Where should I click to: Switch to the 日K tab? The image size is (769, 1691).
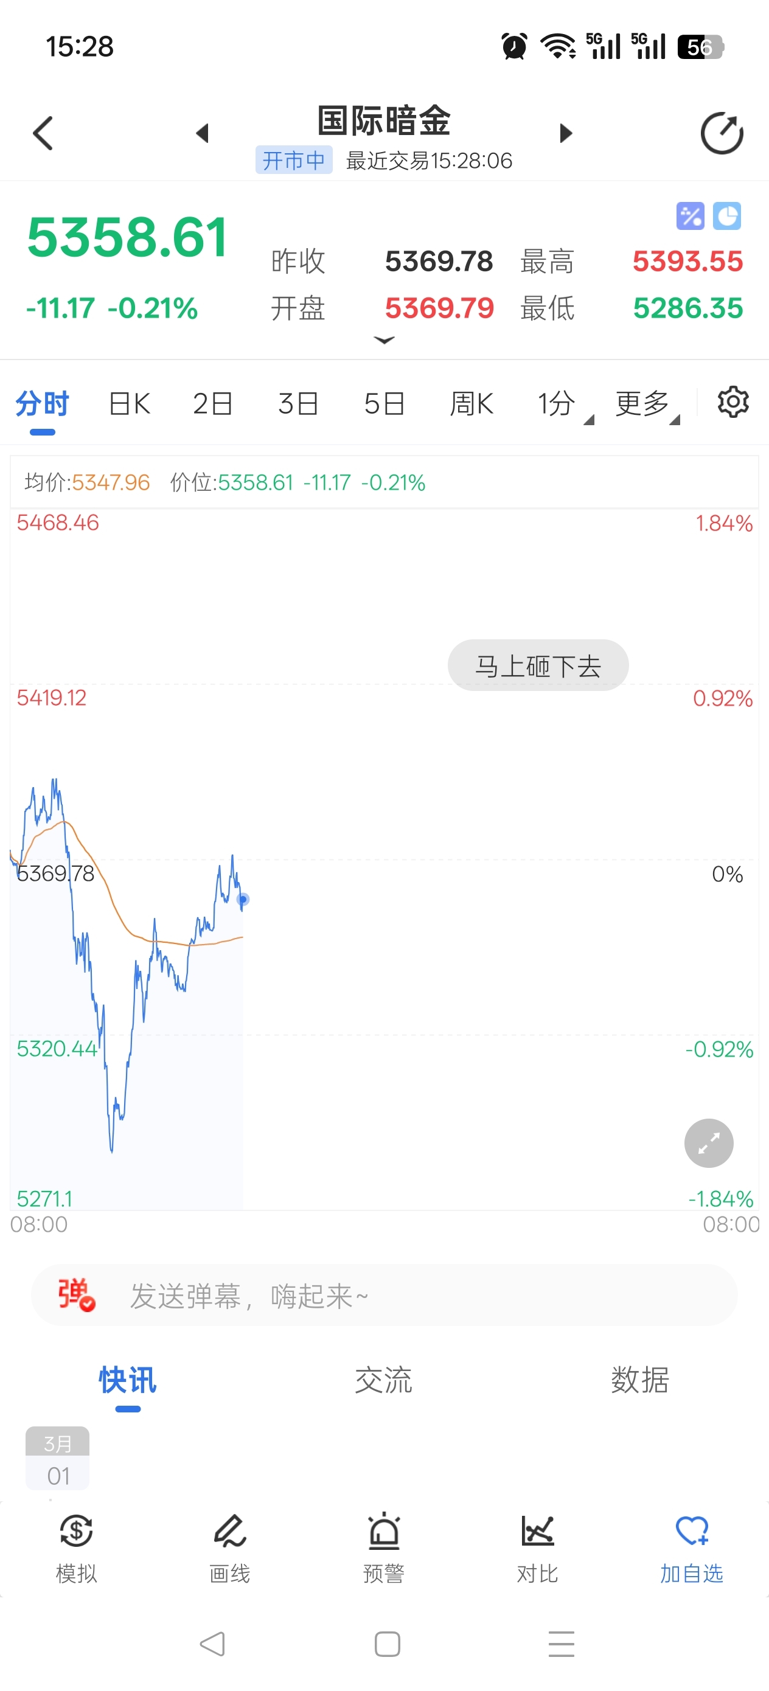tap(130, 404)
